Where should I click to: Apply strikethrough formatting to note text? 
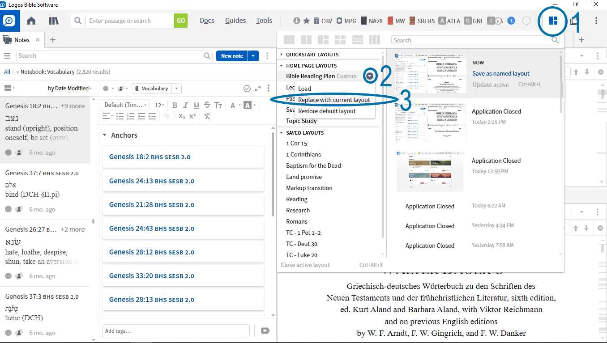click(207, 105)
